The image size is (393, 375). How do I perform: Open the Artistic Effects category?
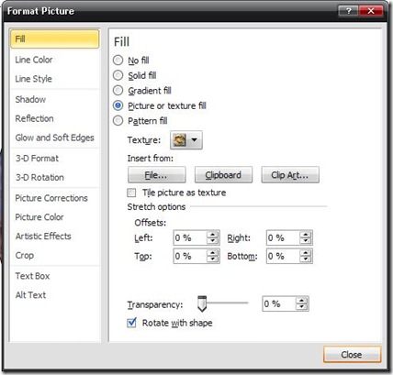click(55, 237)
